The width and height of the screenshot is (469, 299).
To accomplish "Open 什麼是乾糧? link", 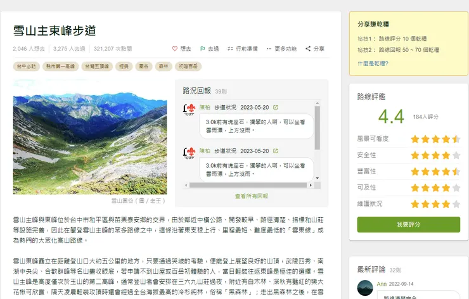I will click(373, 63).
